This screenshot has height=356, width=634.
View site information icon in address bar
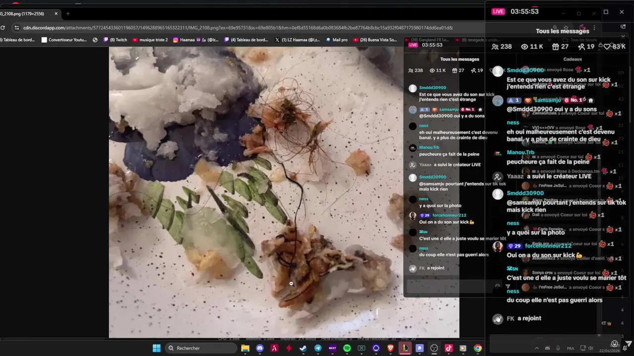point(17,28)
